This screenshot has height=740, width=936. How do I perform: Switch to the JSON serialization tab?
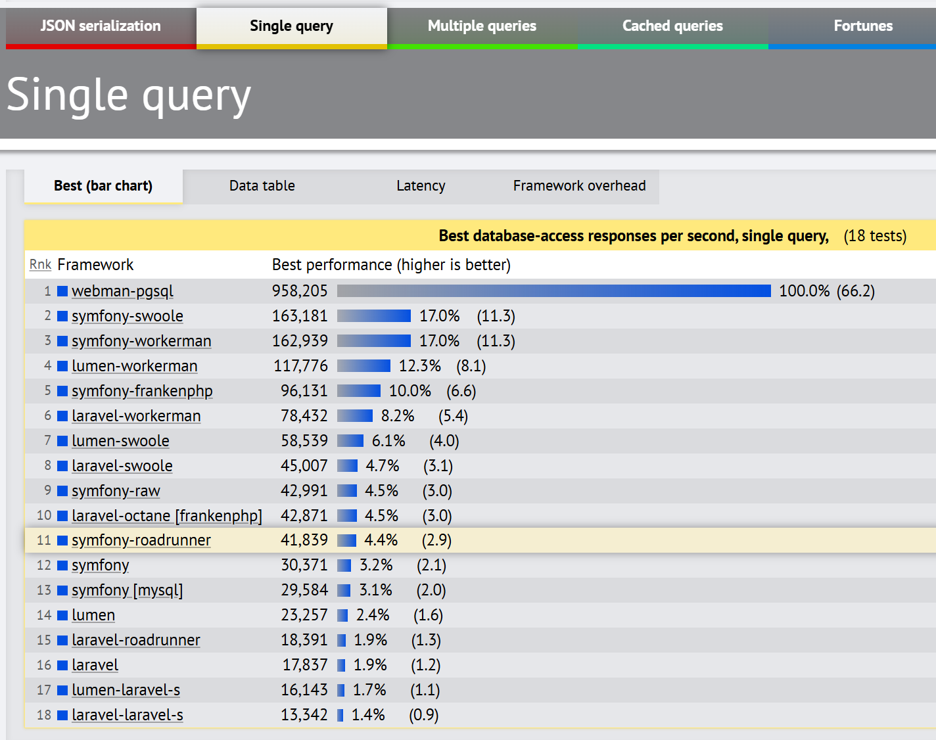101,26
